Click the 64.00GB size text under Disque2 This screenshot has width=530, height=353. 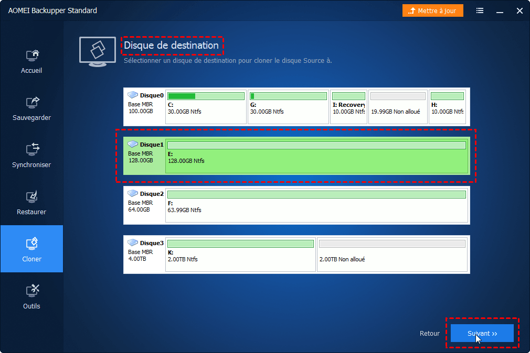tap(139, 209)
